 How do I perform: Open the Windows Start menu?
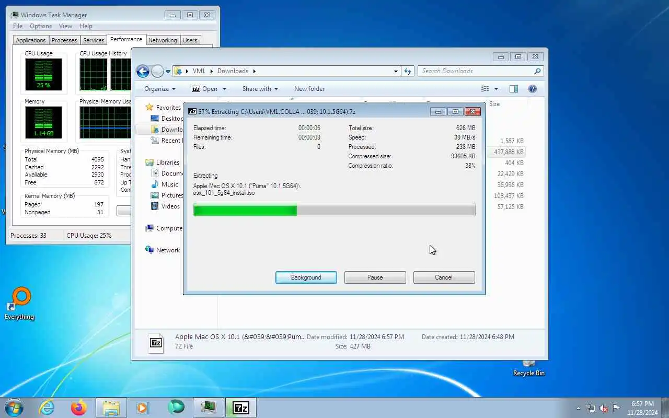[x=14, y=408]
